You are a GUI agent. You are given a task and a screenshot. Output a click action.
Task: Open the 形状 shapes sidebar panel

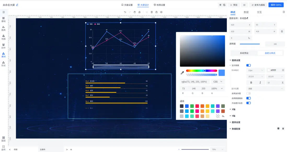[3, 64]
